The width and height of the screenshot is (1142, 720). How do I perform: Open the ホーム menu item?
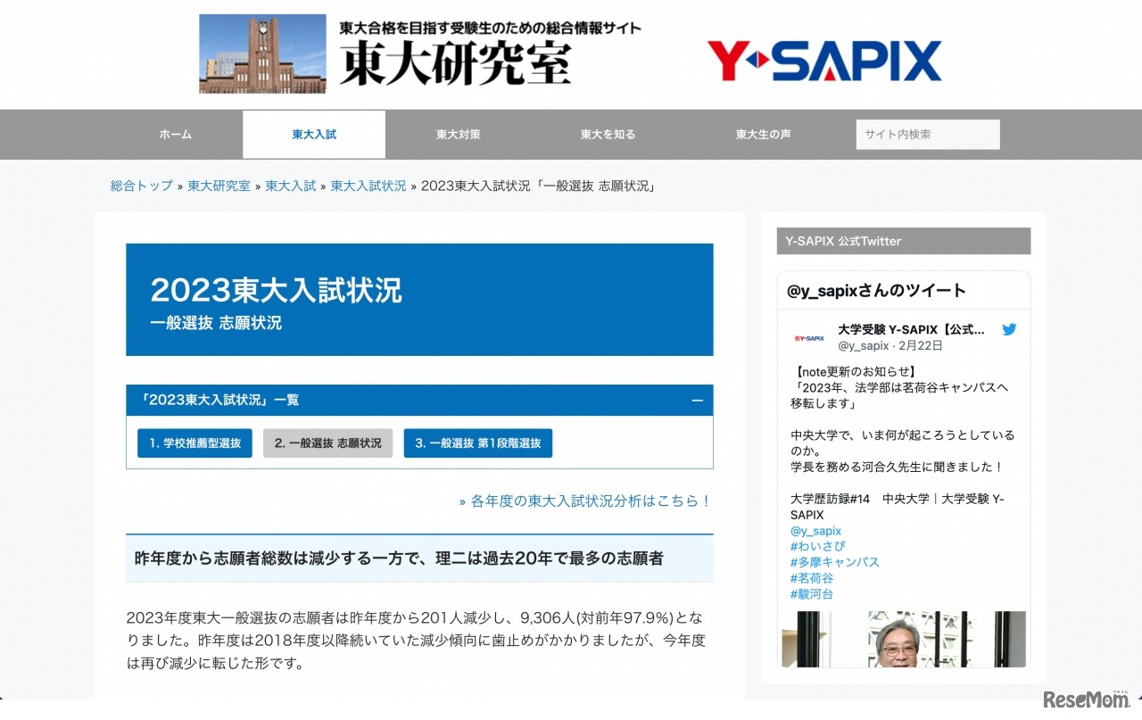click(x=175, y=134)
